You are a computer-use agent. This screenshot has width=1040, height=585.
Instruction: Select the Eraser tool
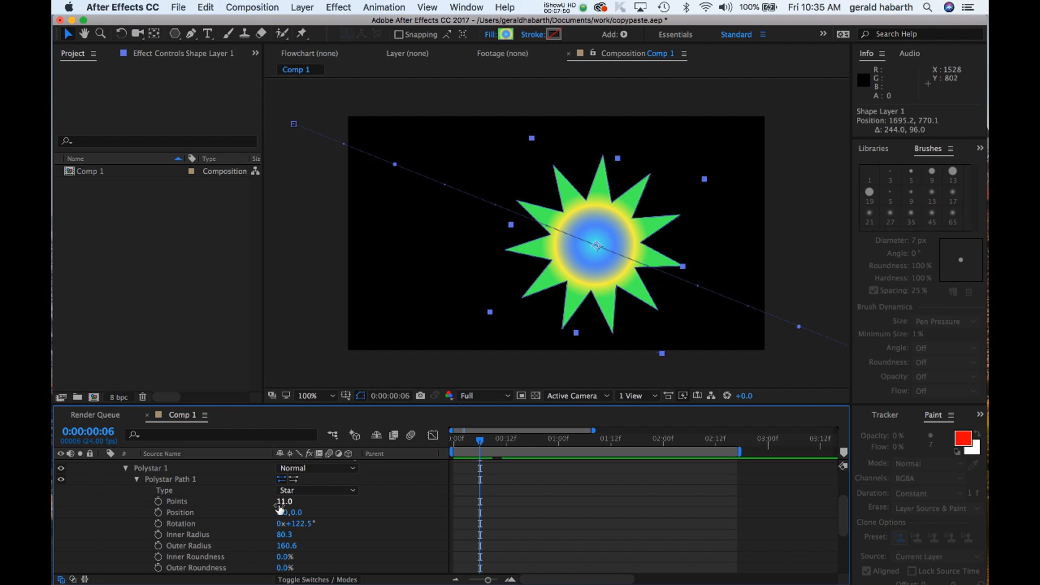click(261, 34)
